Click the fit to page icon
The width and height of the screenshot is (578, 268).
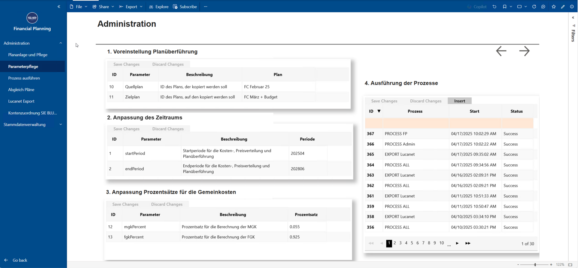click(570, 265)
